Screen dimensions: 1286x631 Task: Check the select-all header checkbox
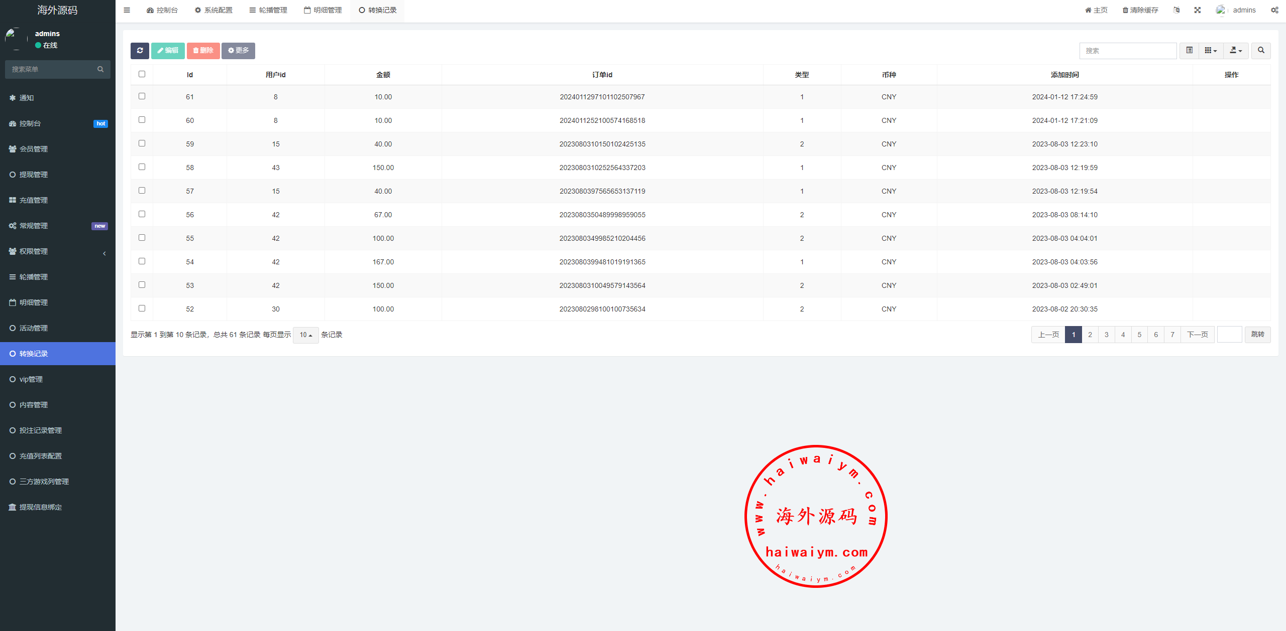coord(142,74)
